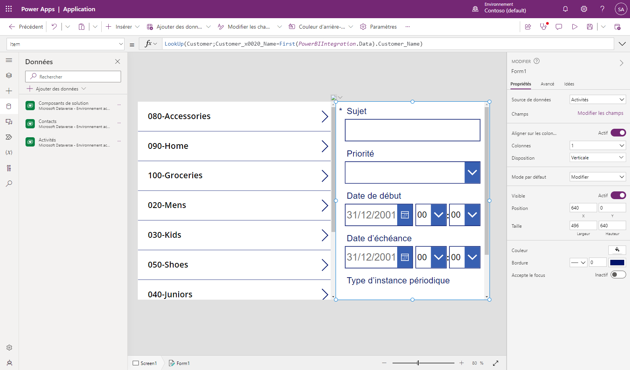Open the toolbar overflow ellipsis menu
This screenshot has height=370, width=630.
pos(408,27)
